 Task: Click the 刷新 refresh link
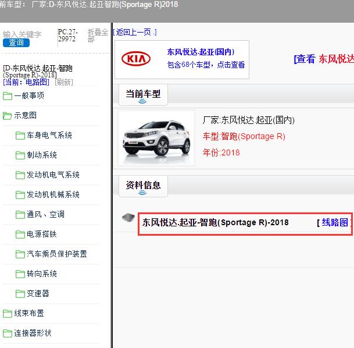64,82
